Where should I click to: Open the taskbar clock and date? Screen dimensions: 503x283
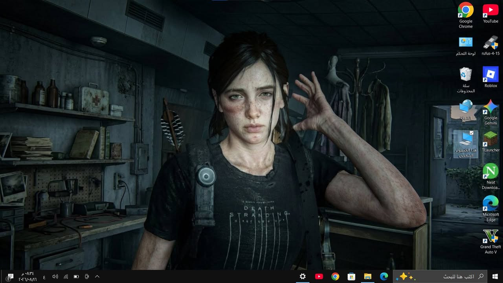tap(28, 277)
